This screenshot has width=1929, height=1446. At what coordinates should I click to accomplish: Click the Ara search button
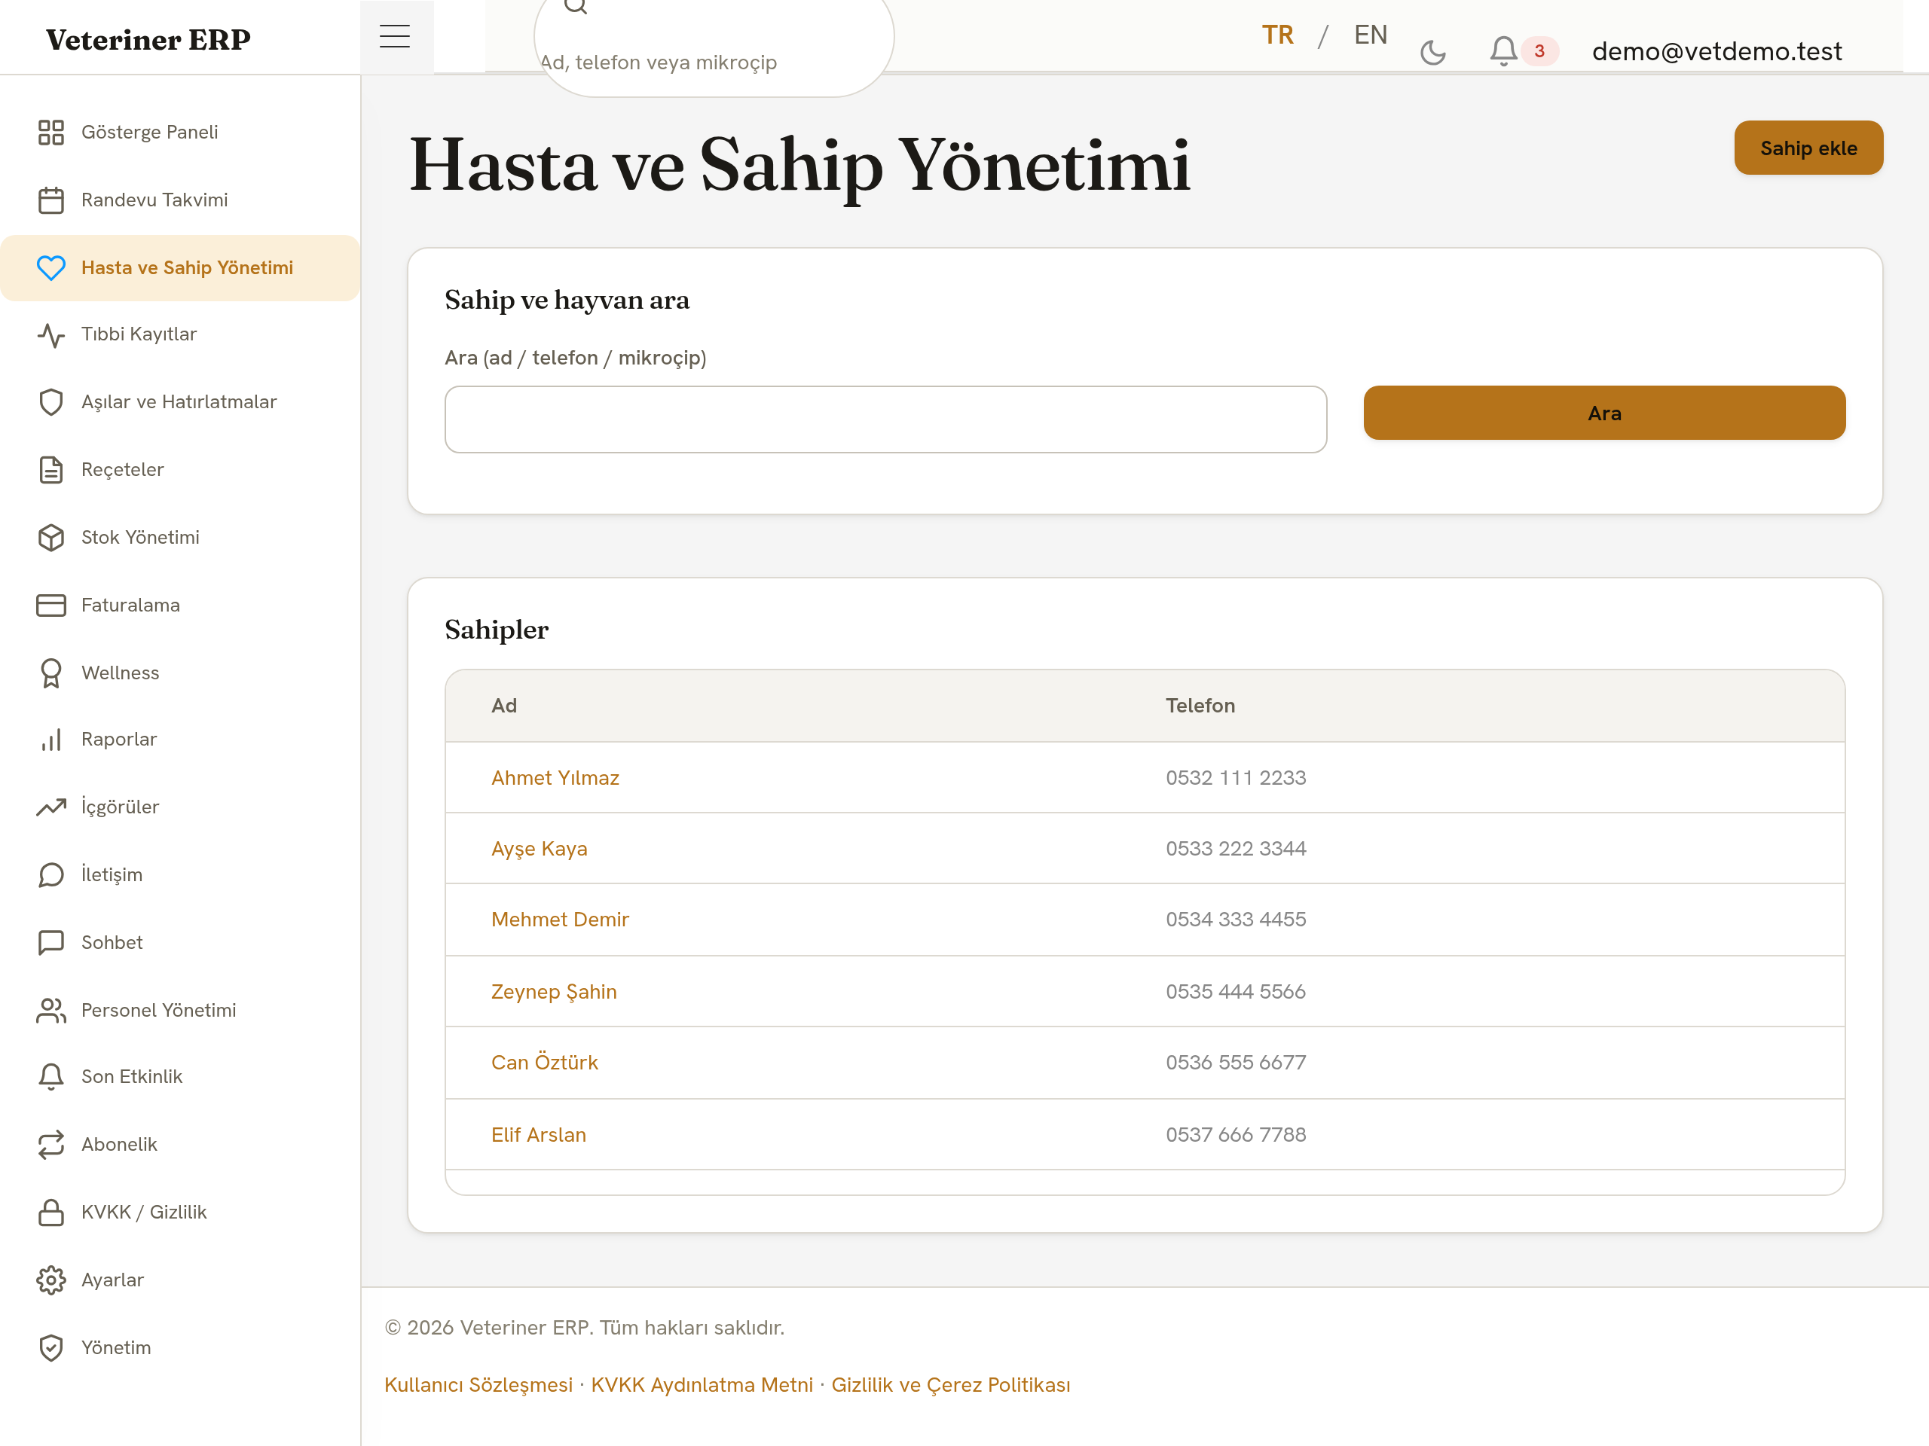(1603, 413)
